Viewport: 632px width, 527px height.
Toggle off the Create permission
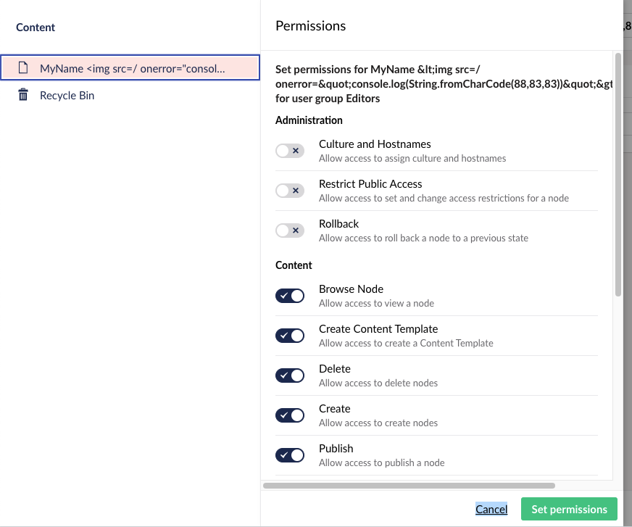click(290, 415)
